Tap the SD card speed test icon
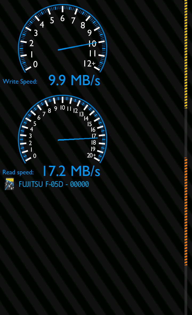Image resolution: width=192 pixels, height=315 pixels. [x=9, y=184]
